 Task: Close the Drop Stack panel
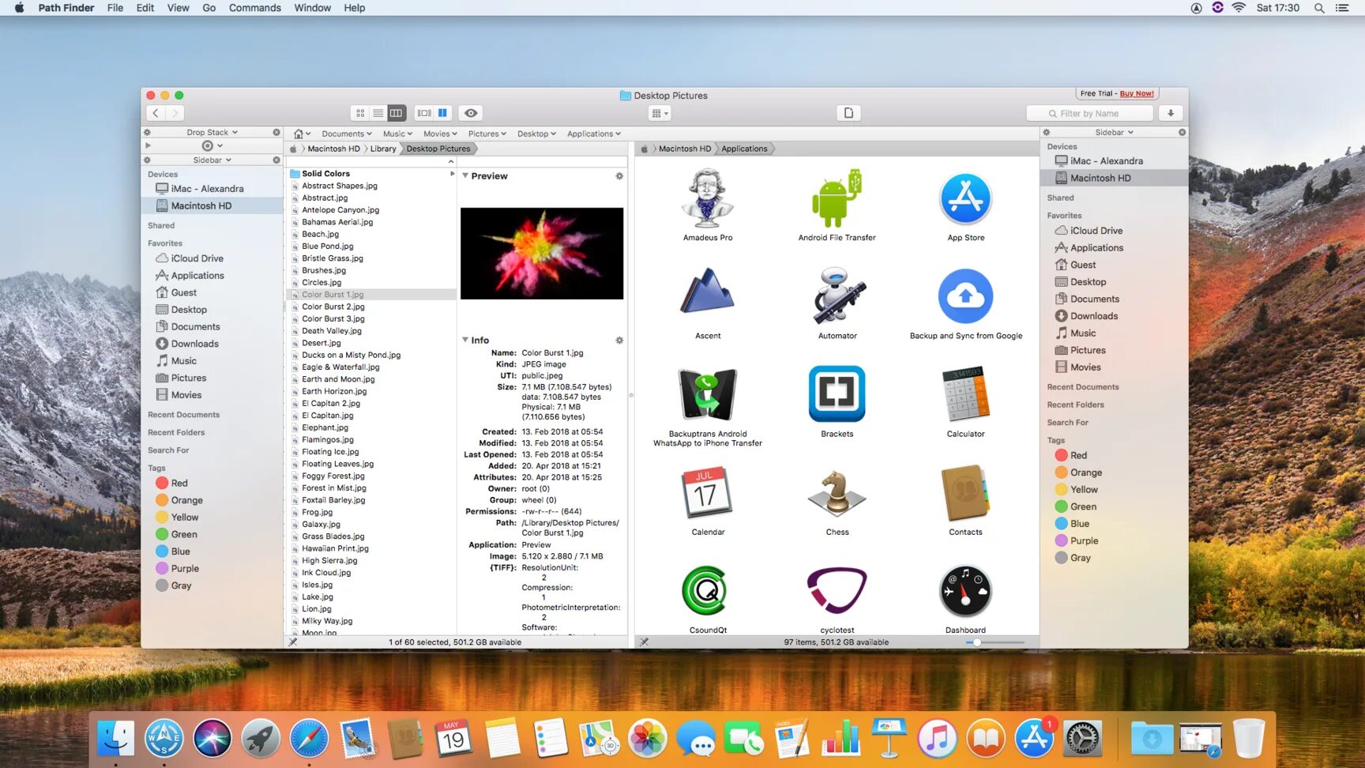click(276, 133)
